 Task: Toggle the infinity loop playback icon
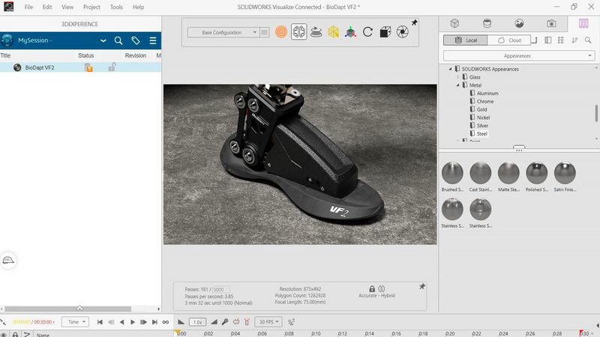165,322
